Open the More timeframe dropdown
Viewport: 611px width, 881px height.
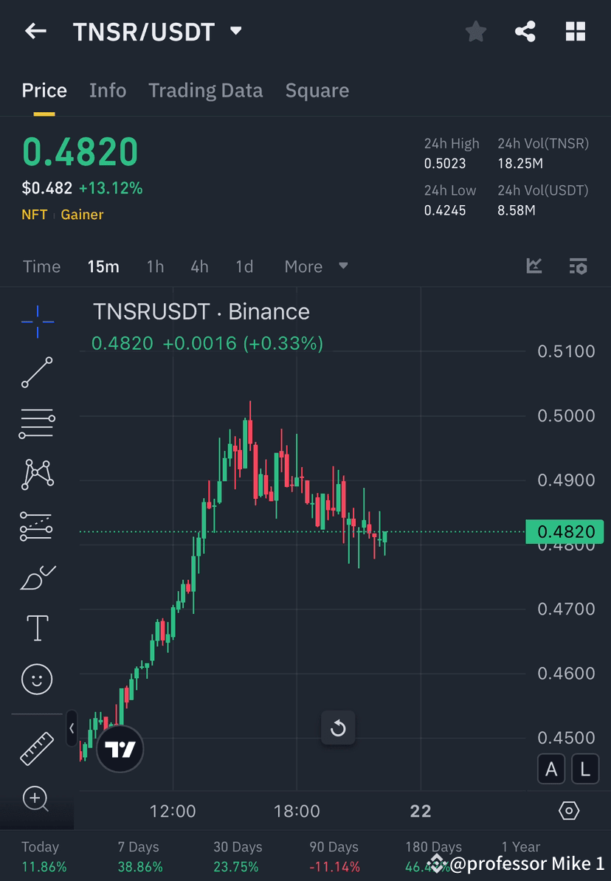314,266
